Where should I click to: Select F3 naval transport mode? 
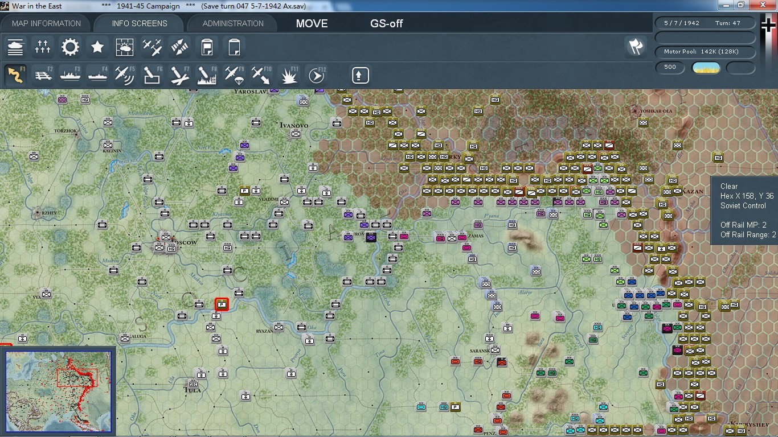pyautogui.click(x=70, y=75)
